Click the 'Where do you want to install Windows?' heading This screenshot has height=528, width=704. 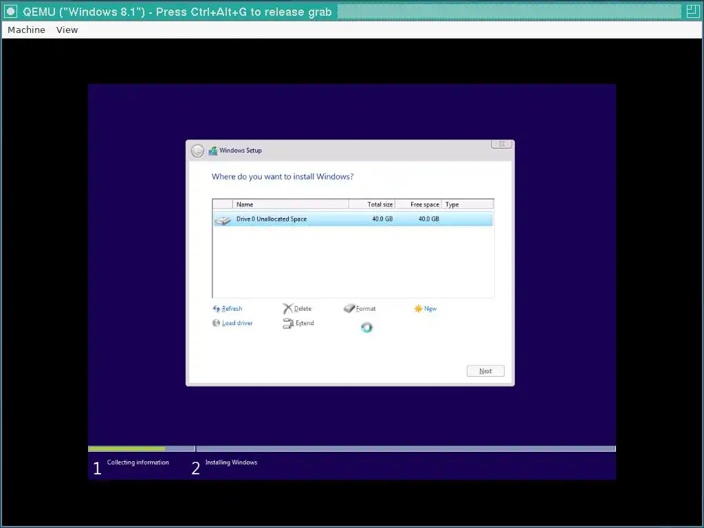point(283,177)
